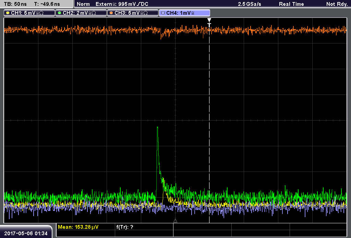Click the 2017-05-06 01:34 date stamp
This screenshot has height=238, width=351.
pyautogui.click(x=26, y=234)
